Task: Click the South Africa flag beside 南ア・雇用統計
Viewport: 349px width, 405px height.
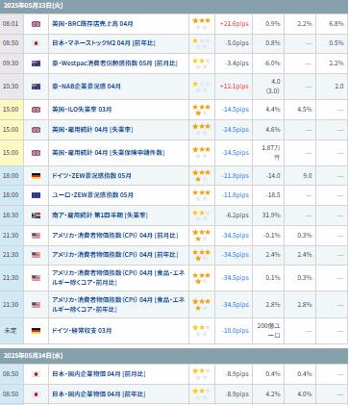Action: coord(36,215)
